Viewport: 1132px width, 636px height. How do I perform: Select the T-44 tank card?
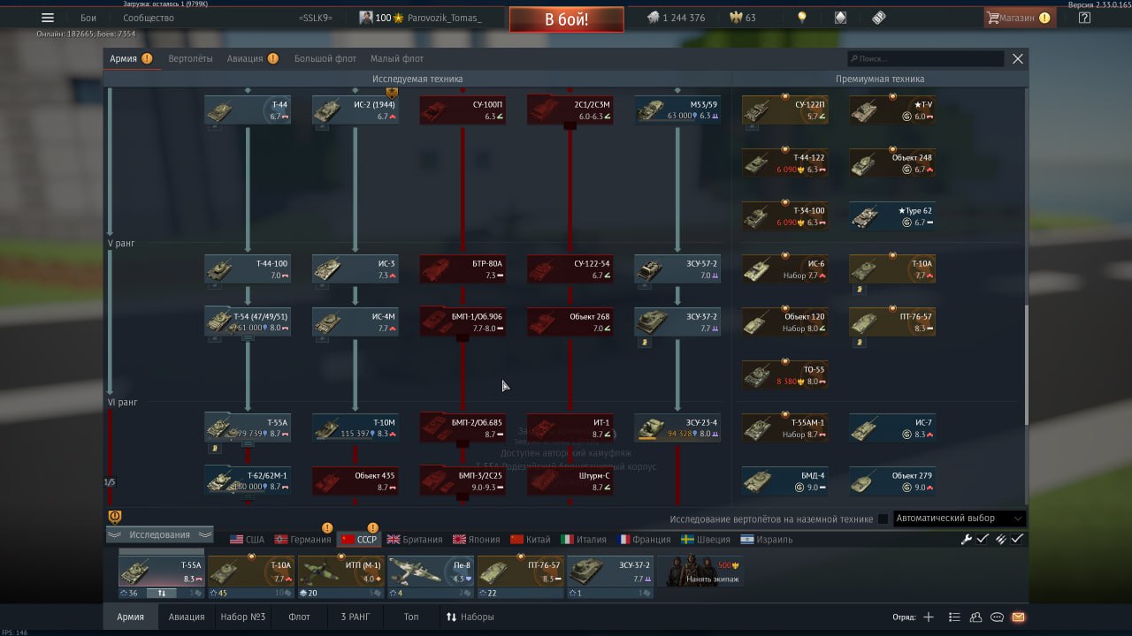[248, 110]
